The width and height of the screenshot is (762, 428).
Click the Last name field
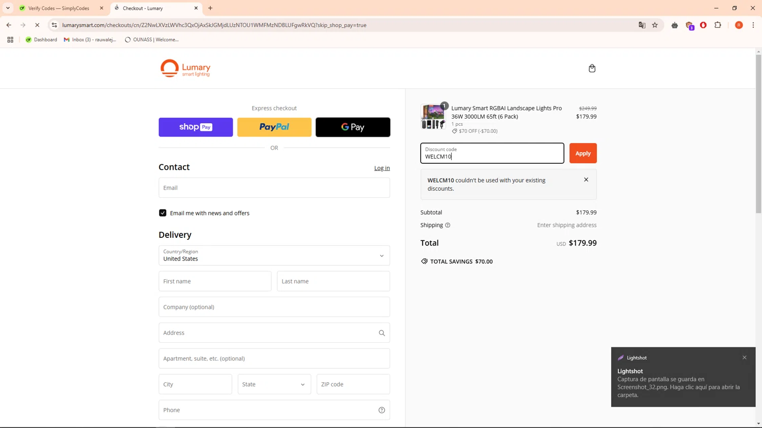[333, 281]
